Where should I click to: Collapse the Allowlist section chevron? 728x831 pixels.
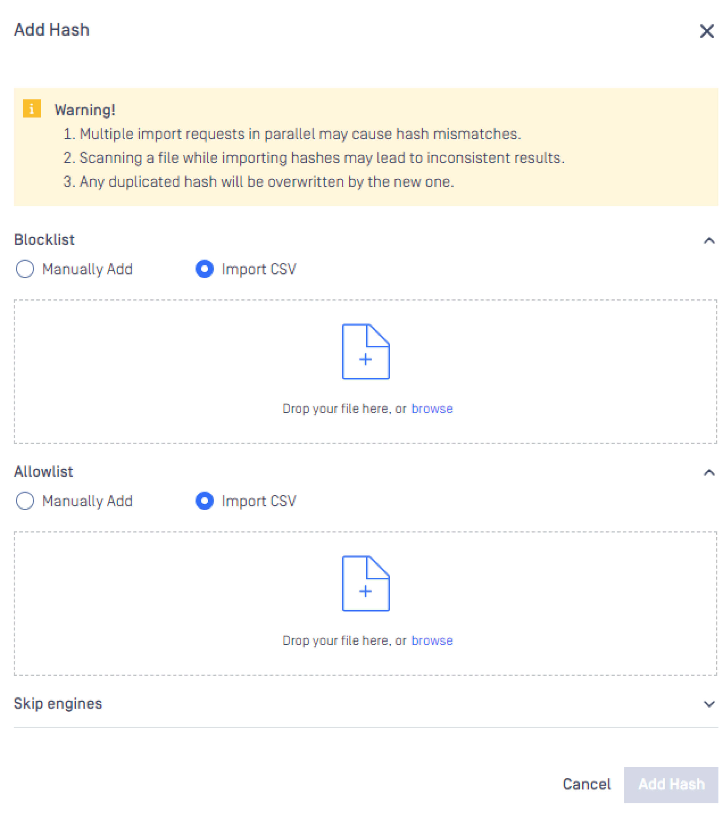[x=709, y=472]
